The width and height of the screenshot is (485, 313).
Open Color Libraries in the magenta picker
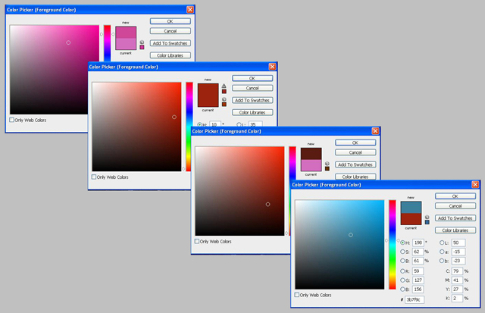pos(171,55)
